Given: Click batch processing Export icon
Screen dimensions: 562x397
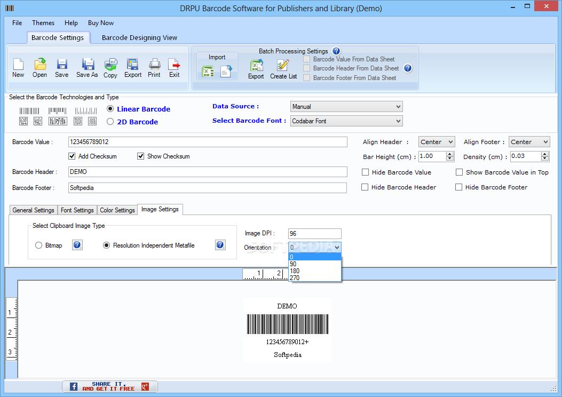Looking at the screenshot, I should tap(256, 69).
